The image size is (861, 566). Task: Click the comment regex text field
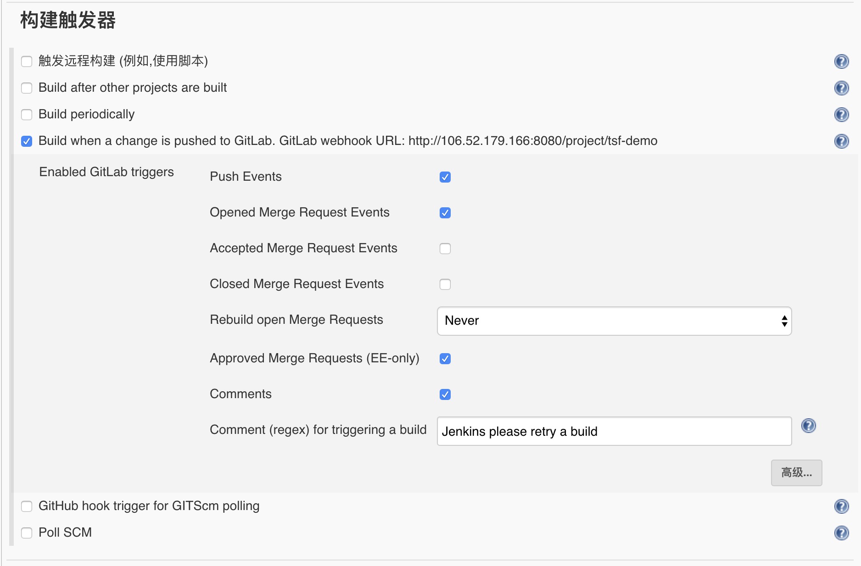[x=614, y=431]
